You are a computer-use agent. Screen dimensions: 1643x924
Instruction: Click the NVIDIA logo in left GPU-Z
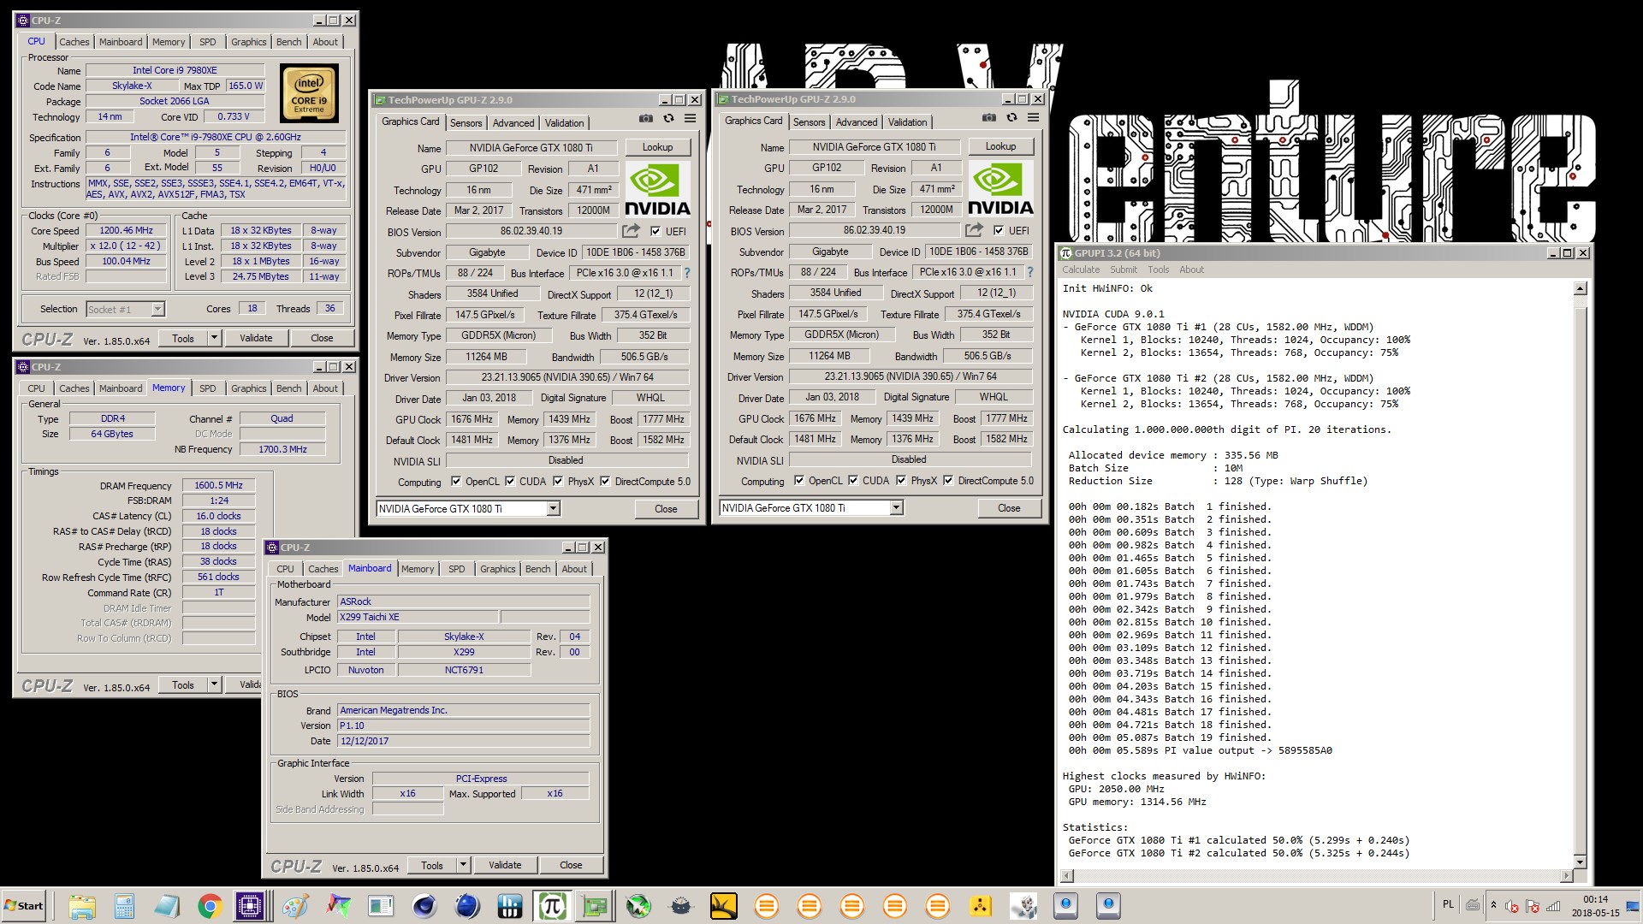[x=657, y=189]
